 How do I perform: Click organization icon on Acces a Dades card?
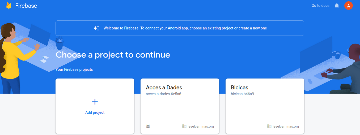[x=184, y=126]
